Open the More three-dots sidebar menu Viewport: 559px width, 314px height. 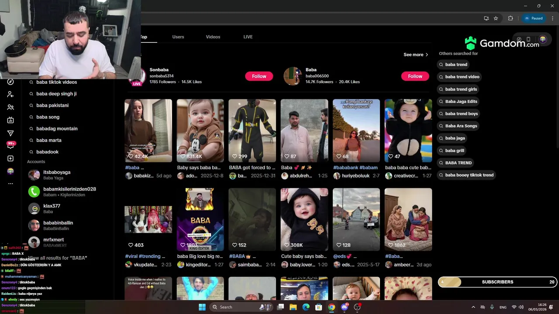[x=10, y=184]
